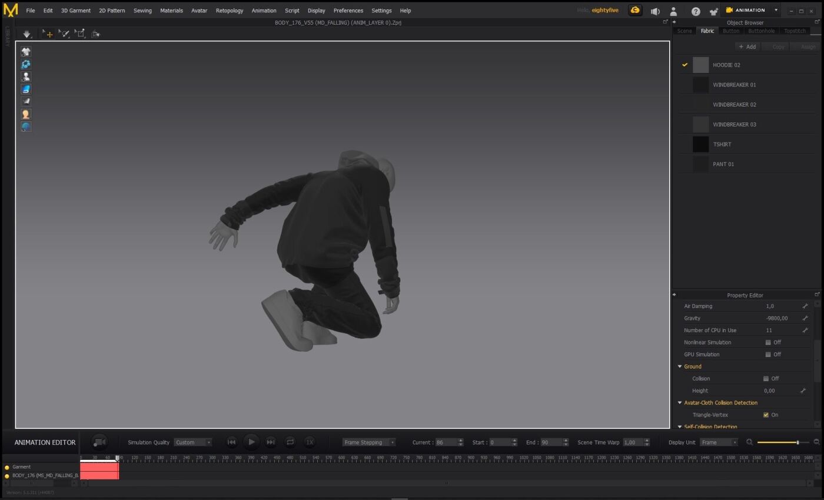This screenshot has width=824, height=500.
Task: Click the grey surface texture display icon
Action: pyautogui.click(x=26, y=101)
